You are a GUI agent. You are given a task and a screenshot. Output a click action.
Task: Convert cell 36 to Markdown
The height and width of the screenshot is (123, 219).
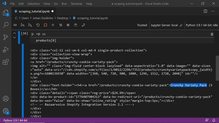coord(44,34)
